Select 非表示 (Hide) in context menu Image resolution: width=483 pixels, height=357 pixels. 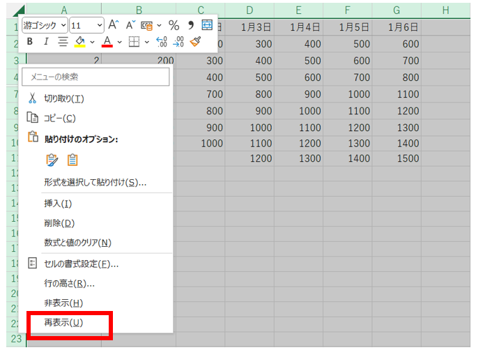[x=63, y=303]
